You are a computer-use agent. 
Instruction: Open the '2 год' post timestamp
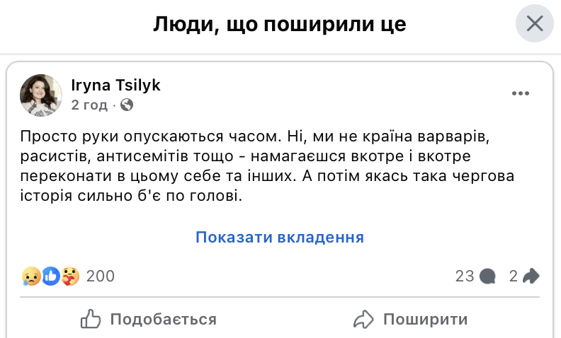pos(89,105)
